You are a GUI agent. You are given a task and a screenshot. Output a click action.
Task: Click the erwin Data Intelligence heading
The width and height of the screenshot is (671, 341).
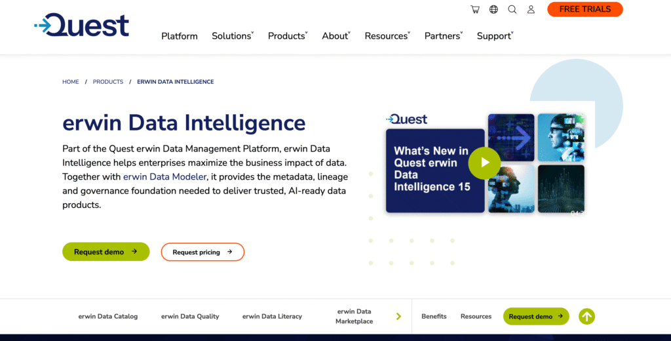(x=184, y=123)
